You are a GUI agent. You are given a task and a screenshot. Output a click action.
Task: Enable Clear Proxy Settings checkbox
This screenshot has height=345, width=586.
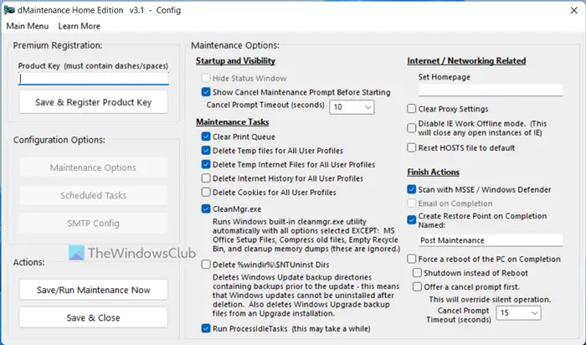click(412, 109)
